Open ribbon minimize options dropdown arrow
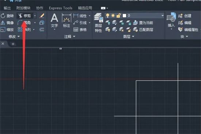 point(107,8)
